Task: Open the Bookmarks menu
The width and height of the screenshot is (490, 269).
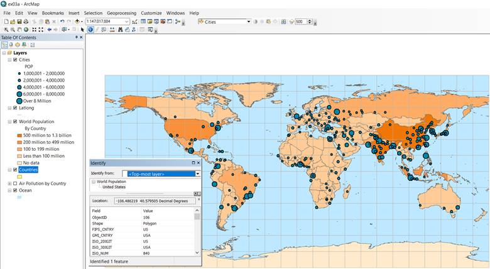Action: coord(53,13)
